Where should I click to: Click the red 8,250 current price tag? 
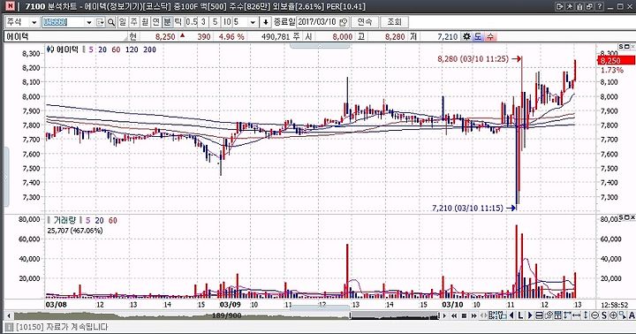click(616, 60)
